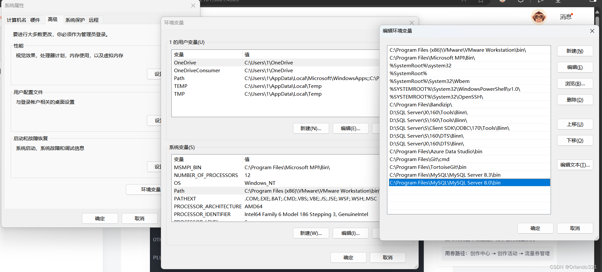
Task: Click 新建(W)... under system variables
Action: pyautogui.click(x=311, y=233)
